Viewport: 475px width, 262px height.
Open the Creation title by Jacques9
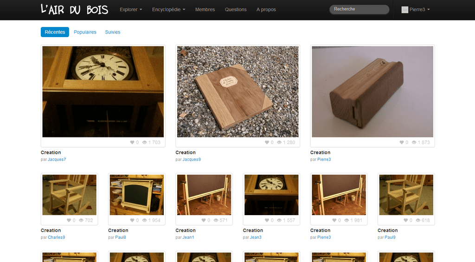coord(186,152)
